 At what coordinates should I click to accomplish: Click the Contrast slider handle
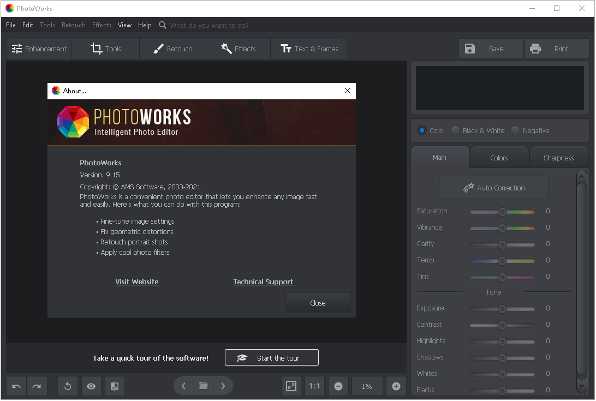click(x=502, y=325)
